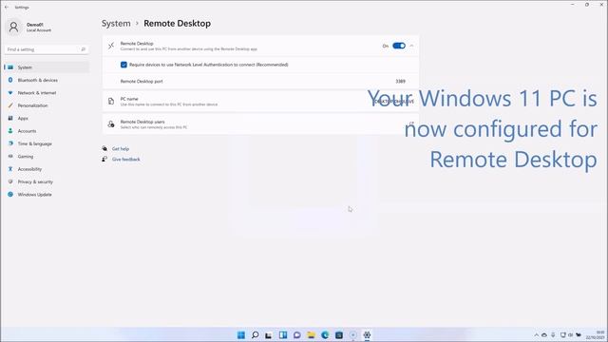Open Bluetooth & devices settings
Image resolution: width=608 pixels, height=342 pixels.
[47, 80]
